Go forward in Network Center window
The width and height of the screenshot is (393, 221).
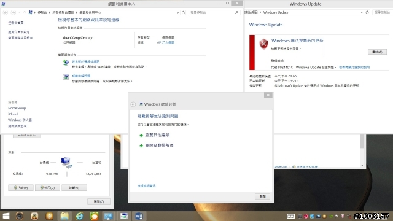(14, 12)
